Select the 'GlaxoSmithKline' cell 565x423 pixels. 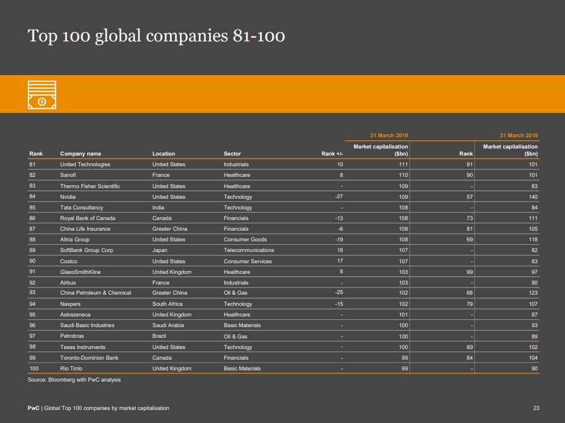[81, 272]
